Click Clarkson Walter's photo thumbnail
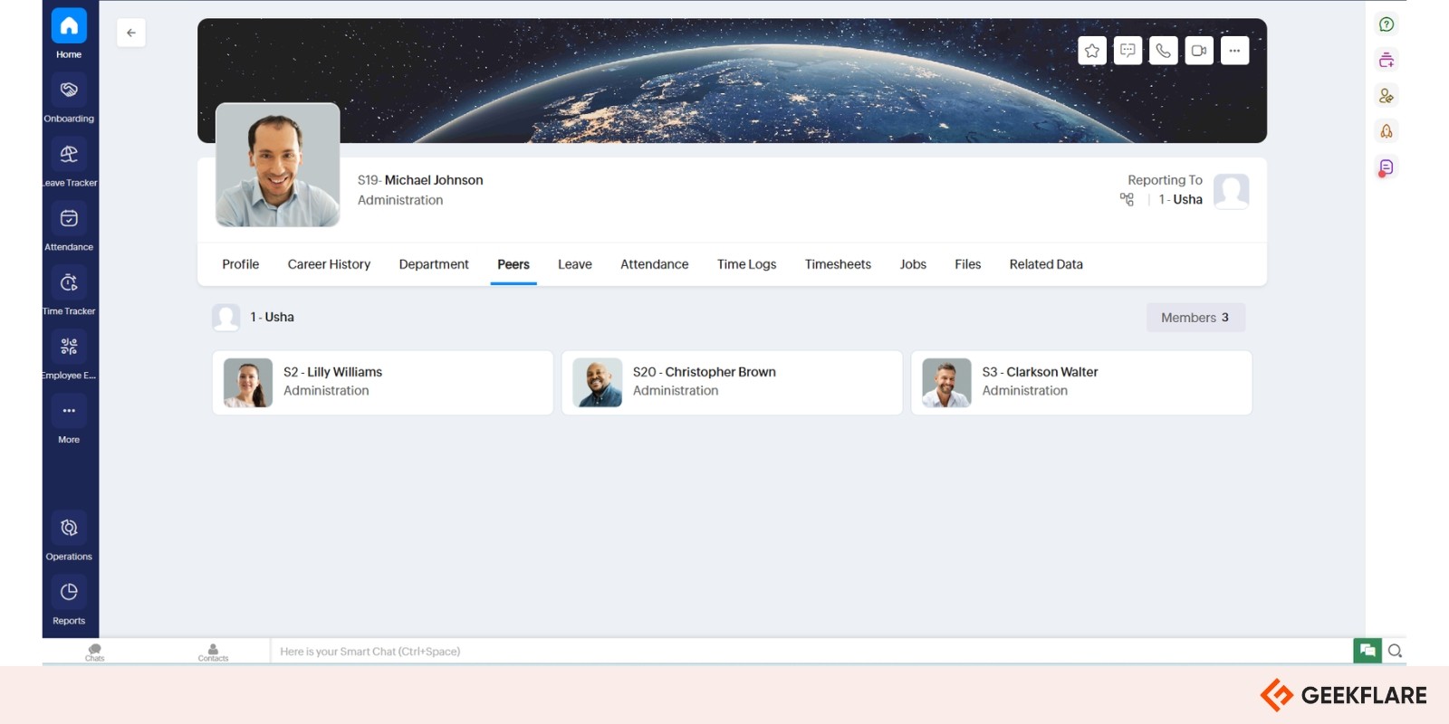 pyautogui.click(x=947, y=383)
